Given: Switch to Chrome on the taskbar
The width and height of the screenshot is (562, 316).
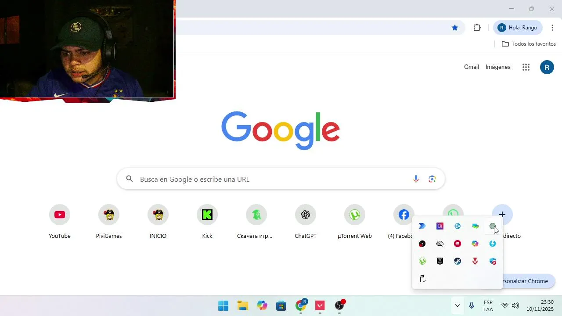Looking at the screenshot, I should (301, 305).
